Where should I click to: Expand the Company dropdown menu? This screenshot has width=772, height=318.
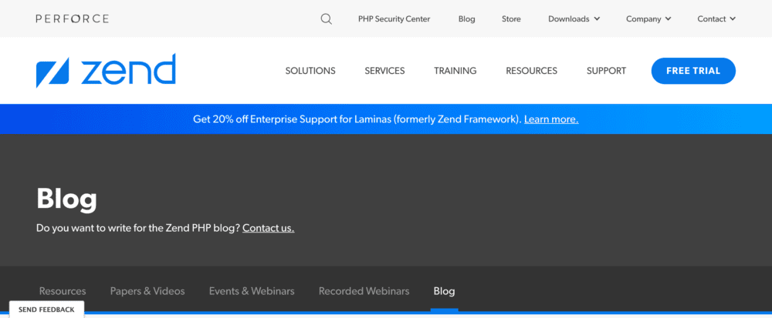[x=648, y=18]
